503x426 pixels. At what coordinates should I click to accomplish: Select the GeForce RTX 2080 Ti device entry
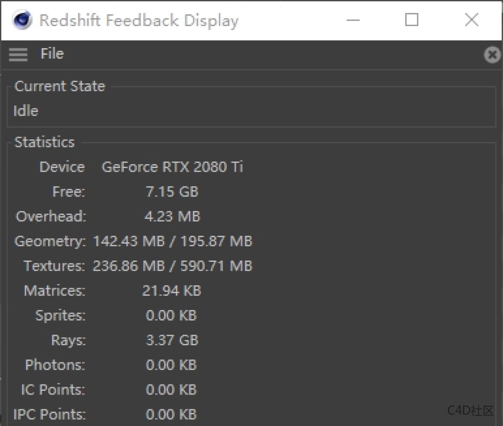coord(173,167)
